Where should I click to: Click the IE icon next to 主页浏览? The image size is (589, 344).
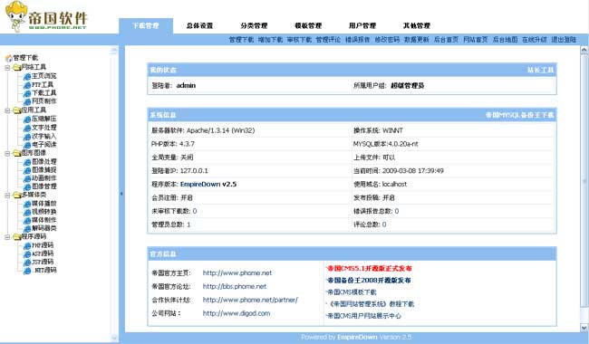click(x=27, y=77)
